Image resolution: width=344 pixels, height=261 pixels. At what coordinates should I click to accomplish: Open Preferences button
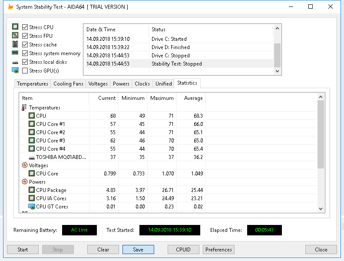pyautogui.click(x=218, y=250)
